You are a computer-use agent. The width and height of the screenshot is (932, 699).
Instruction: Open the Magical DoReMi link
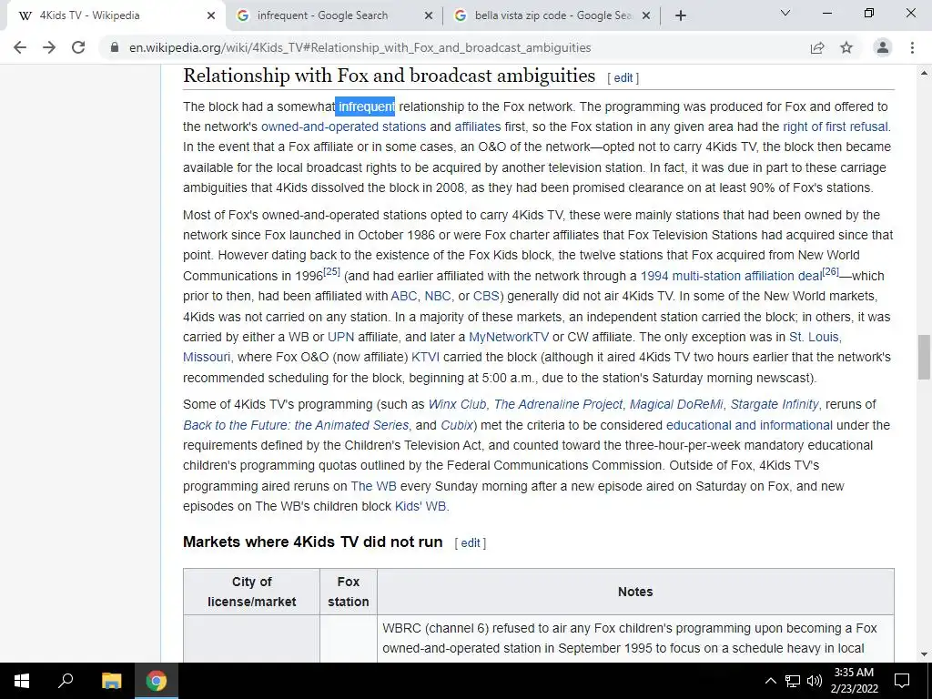tap(676, 405)
